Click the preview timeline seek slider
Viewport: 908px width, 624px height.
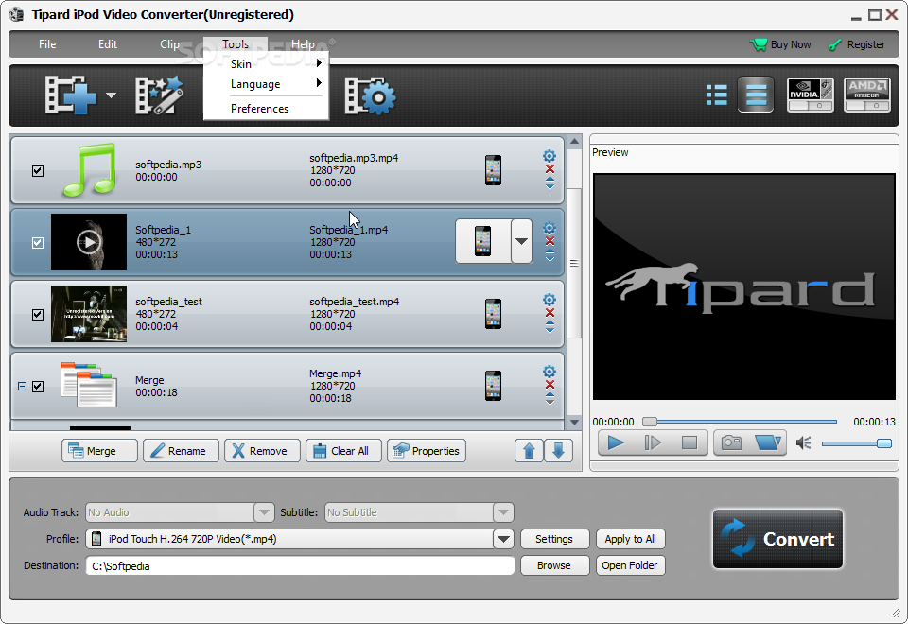[x=740, y=422]
